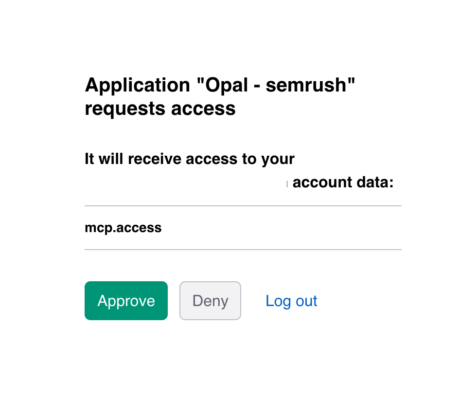The width and height of the screenshot is (459, 399).
Task: Click the gray Deny button
Action: (x=210, y=301)
